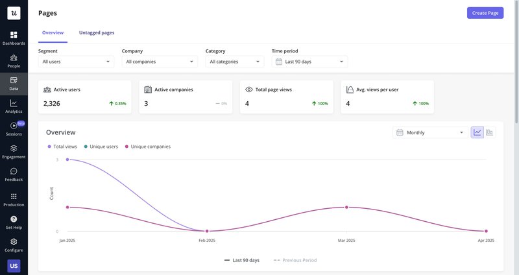
Task: Open the Configure settings gear
Action: pyautogui.click(x=14, y=245)
